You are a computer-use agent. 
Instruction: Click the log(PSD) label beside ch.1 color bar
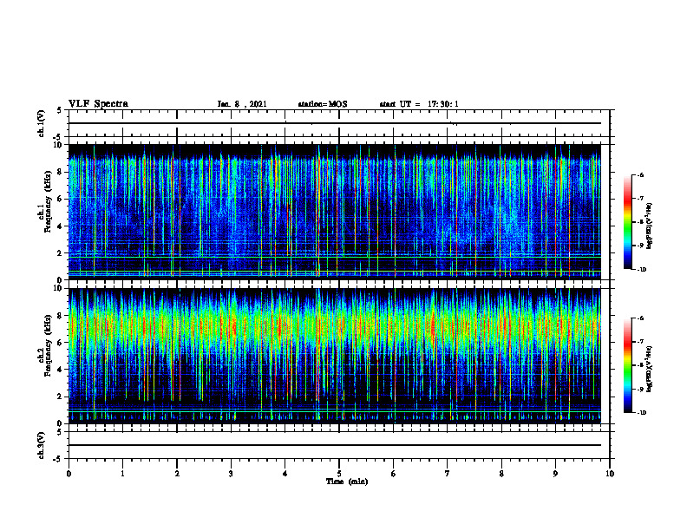[x=650, y=226]
